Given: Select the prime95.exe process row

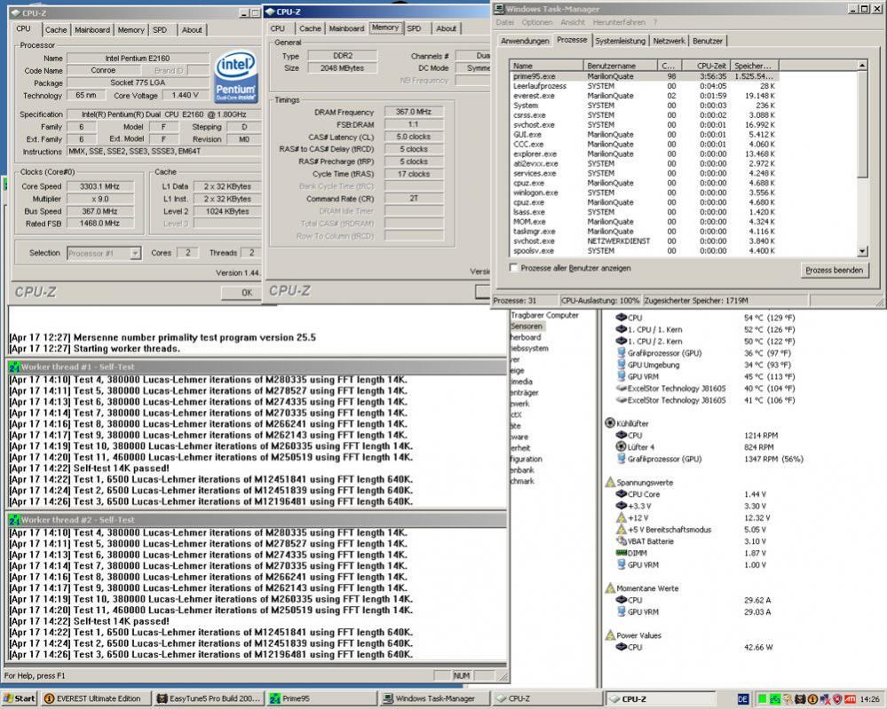Looking at the screenshot, I should coord(644,76).
